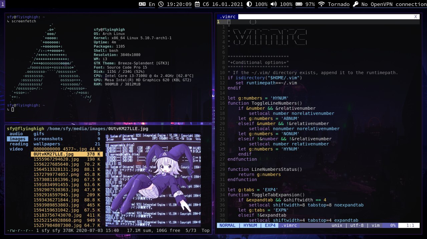This screenshot has height=239, width=427.
Task: Select file 1572799774057.png
Action: (x=67, y=175)
